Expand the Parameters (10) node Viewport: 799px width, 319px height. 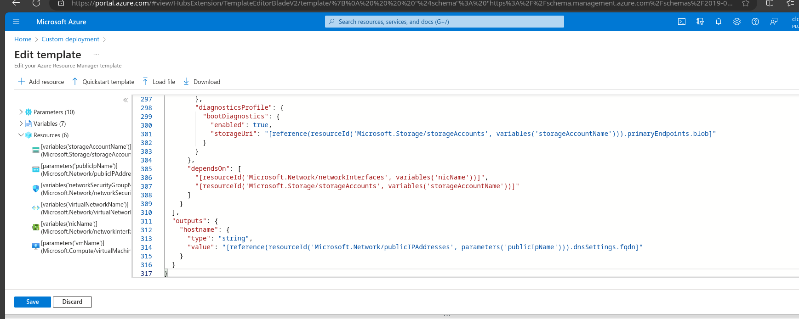click(x=21, y=112)
